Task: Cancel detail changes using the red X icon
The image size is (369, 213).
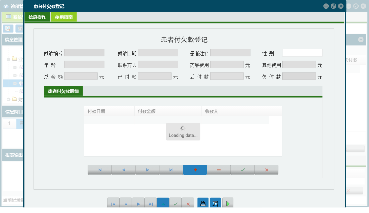Action: click(266, 170)
